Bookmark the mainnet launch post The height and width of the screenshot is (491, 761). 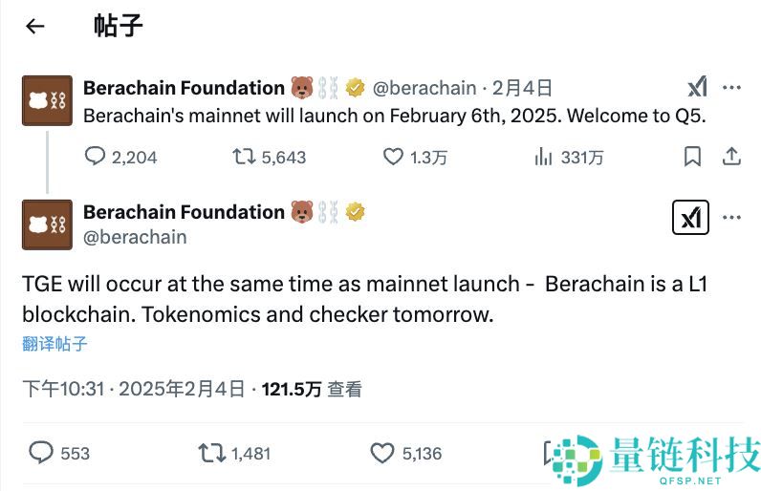(x=693, y=157)
